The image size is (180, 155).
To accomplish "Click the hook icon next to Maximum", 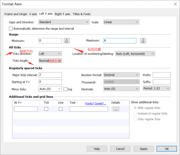I will (x=143, y=41).
